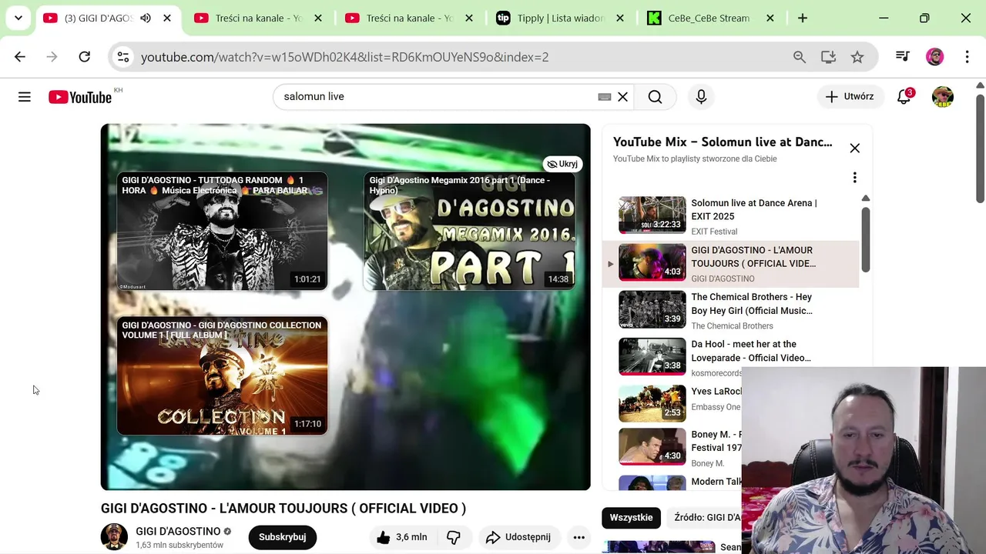Select L'Amour Toujours playlist entry
Screen dimensions: 986x554
[730, 263]
